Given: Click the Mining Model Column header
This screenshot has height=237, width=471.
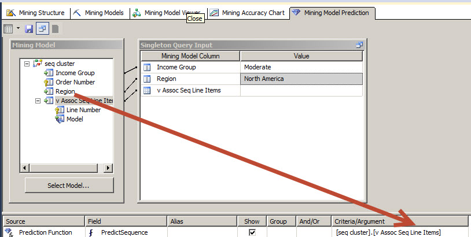Looking at the screenshot, I should (190, 56).
